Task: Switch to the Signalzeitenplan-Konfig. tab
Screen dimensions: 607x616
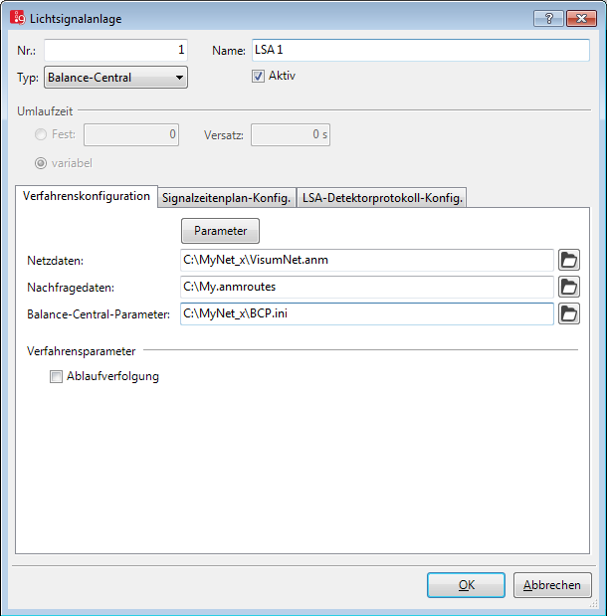Action: pos(226,198)
